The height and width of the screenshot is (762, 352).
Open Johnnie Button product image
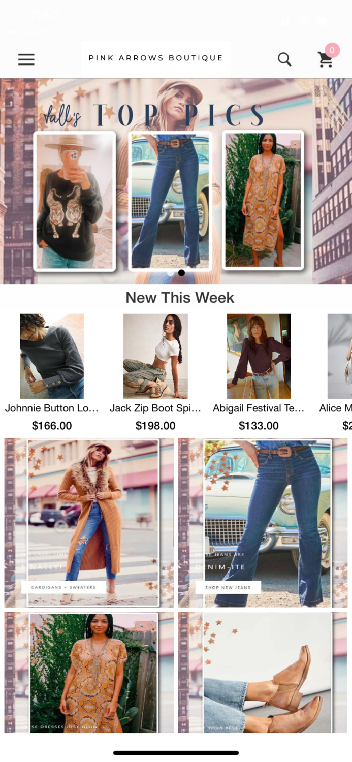point(52,356)
